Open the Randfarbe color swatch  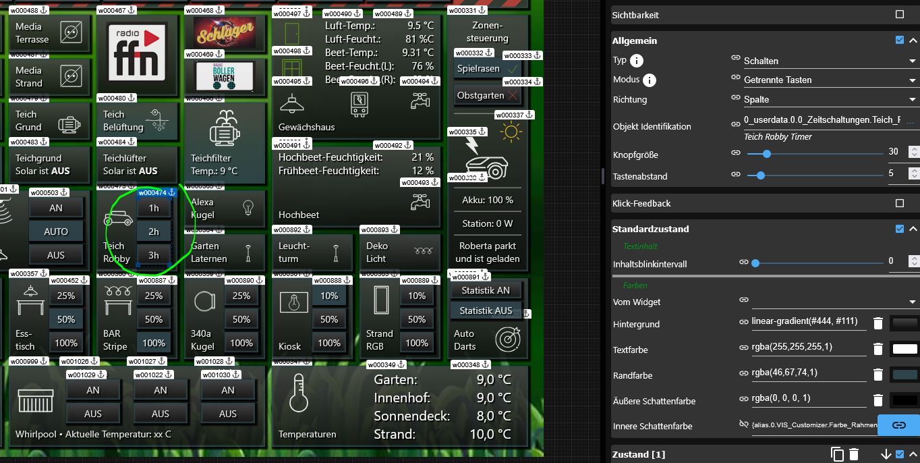(x=904, y=375)
